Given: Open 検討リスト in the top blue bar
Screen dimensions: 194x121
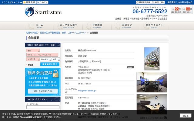Looking at the screenshot, I should coord(158,2).
